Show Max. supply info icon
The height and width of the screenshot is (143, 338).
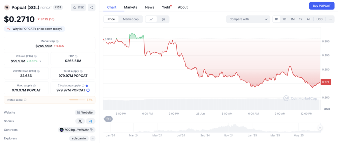34,86
